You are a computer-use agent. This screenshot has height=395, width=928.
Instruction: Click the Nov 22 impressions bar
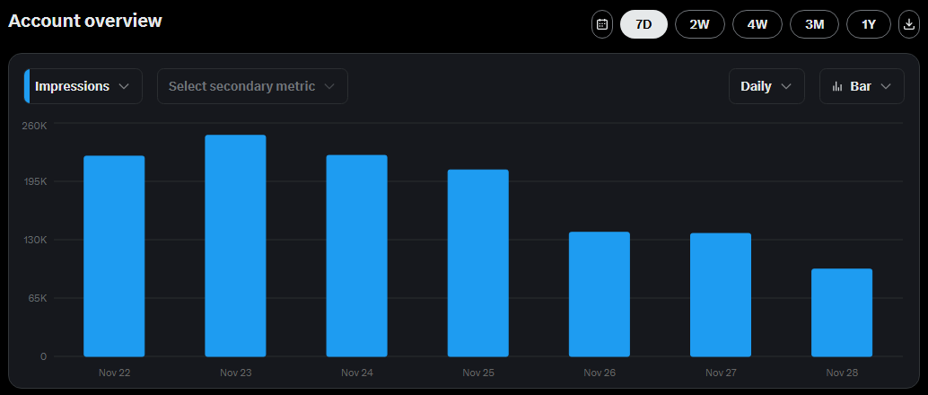(114, 256)
